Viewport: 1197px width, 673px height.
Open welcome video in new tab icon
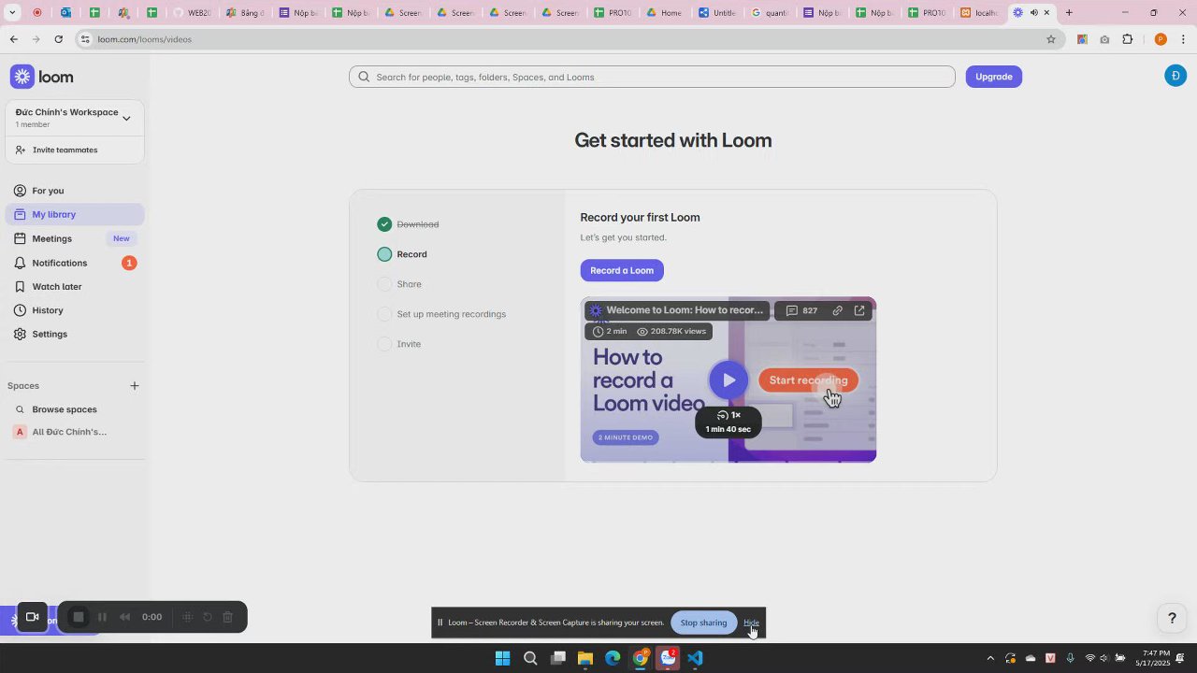pos(859,310)
